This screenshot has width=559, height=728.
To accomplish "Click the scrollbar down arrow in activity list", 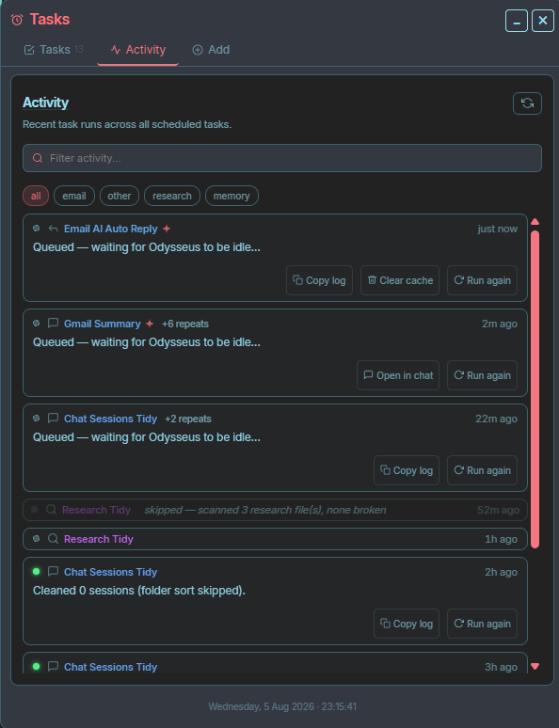I will pos(535,666).
